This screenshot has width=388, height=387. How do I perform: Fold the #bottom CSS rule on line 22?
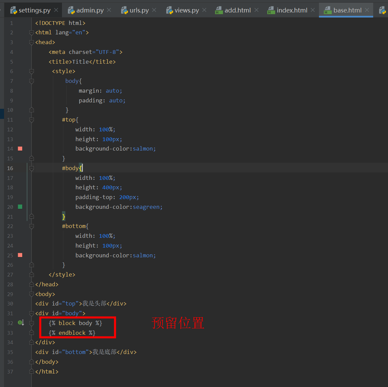pos(31,226)
